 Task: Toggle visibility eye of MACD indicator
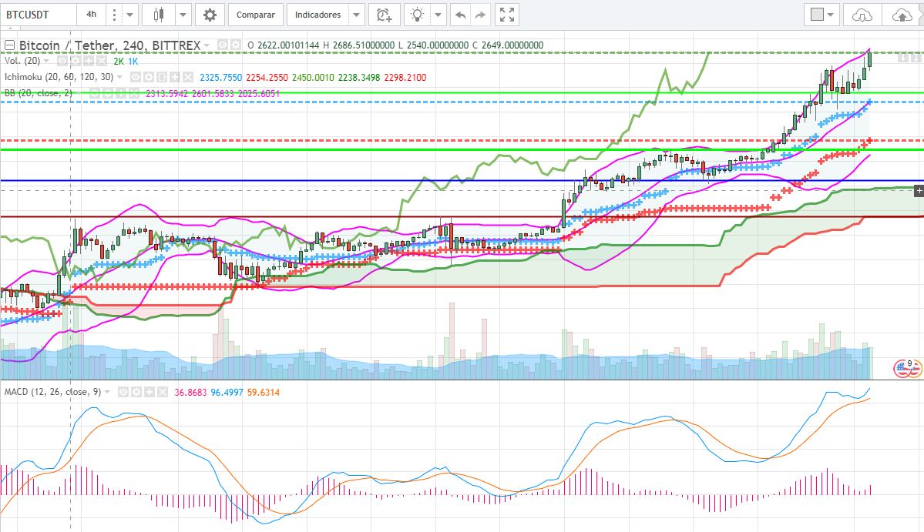[123, 392]
